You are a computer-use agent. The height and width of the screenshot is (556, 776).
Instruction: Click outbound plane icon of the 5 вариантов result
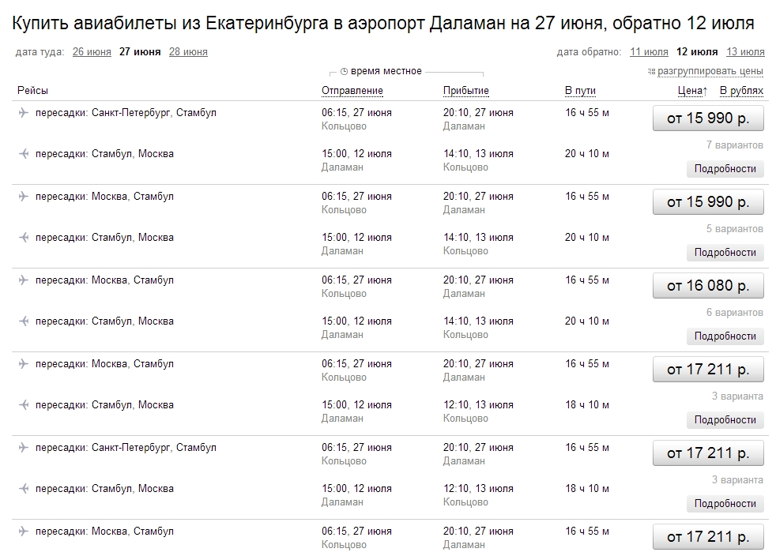pos(24,197)
